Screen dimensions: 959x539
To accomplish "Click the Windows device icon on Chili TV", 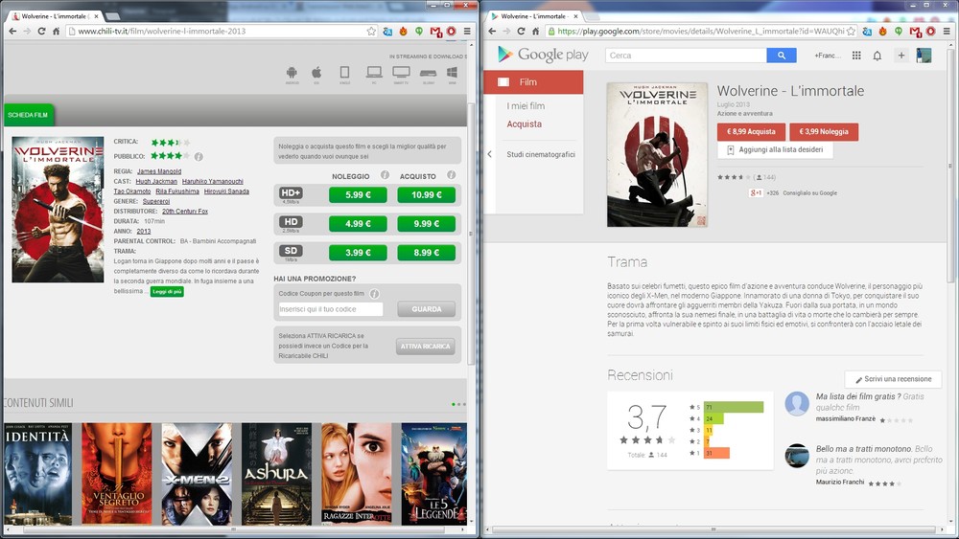I will [x=455, y=73].
